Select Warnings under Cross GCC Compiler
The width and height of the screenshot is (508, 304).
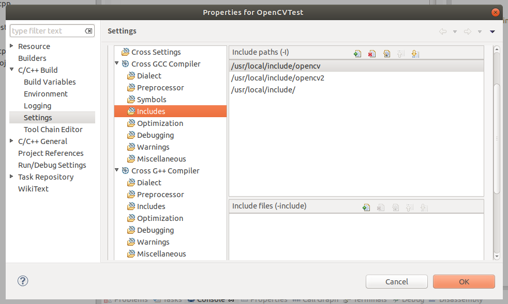153,147
